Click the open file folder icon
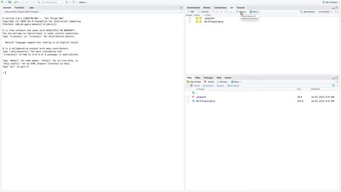The width and height of the screenshot is (341, 192). click(15, 2)
